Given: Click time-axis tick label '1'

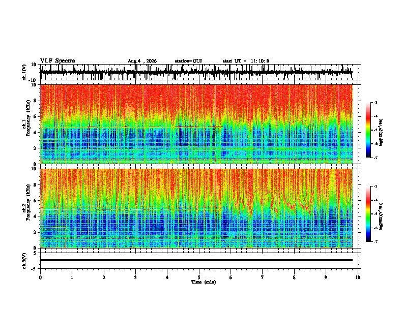Looking at the screenshot, I should [72, 277].
